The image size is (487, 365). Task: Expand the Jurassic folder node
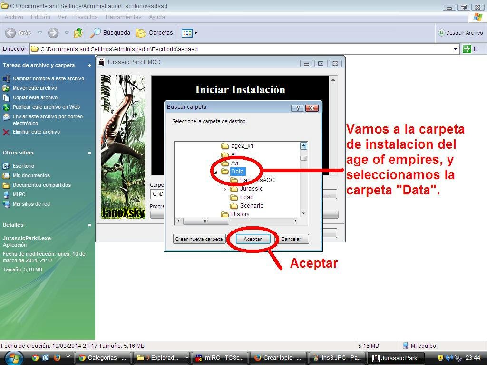click(x=224, y=189)
